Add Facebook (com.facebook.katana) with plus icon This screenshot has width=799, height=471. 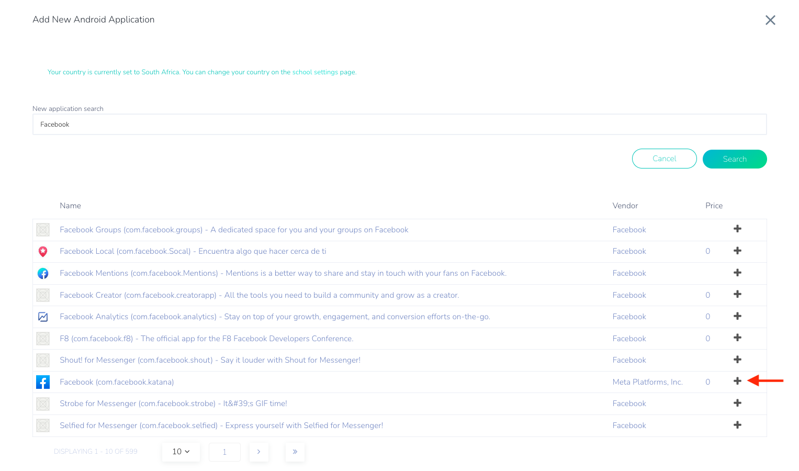click(x=737, y=381)
